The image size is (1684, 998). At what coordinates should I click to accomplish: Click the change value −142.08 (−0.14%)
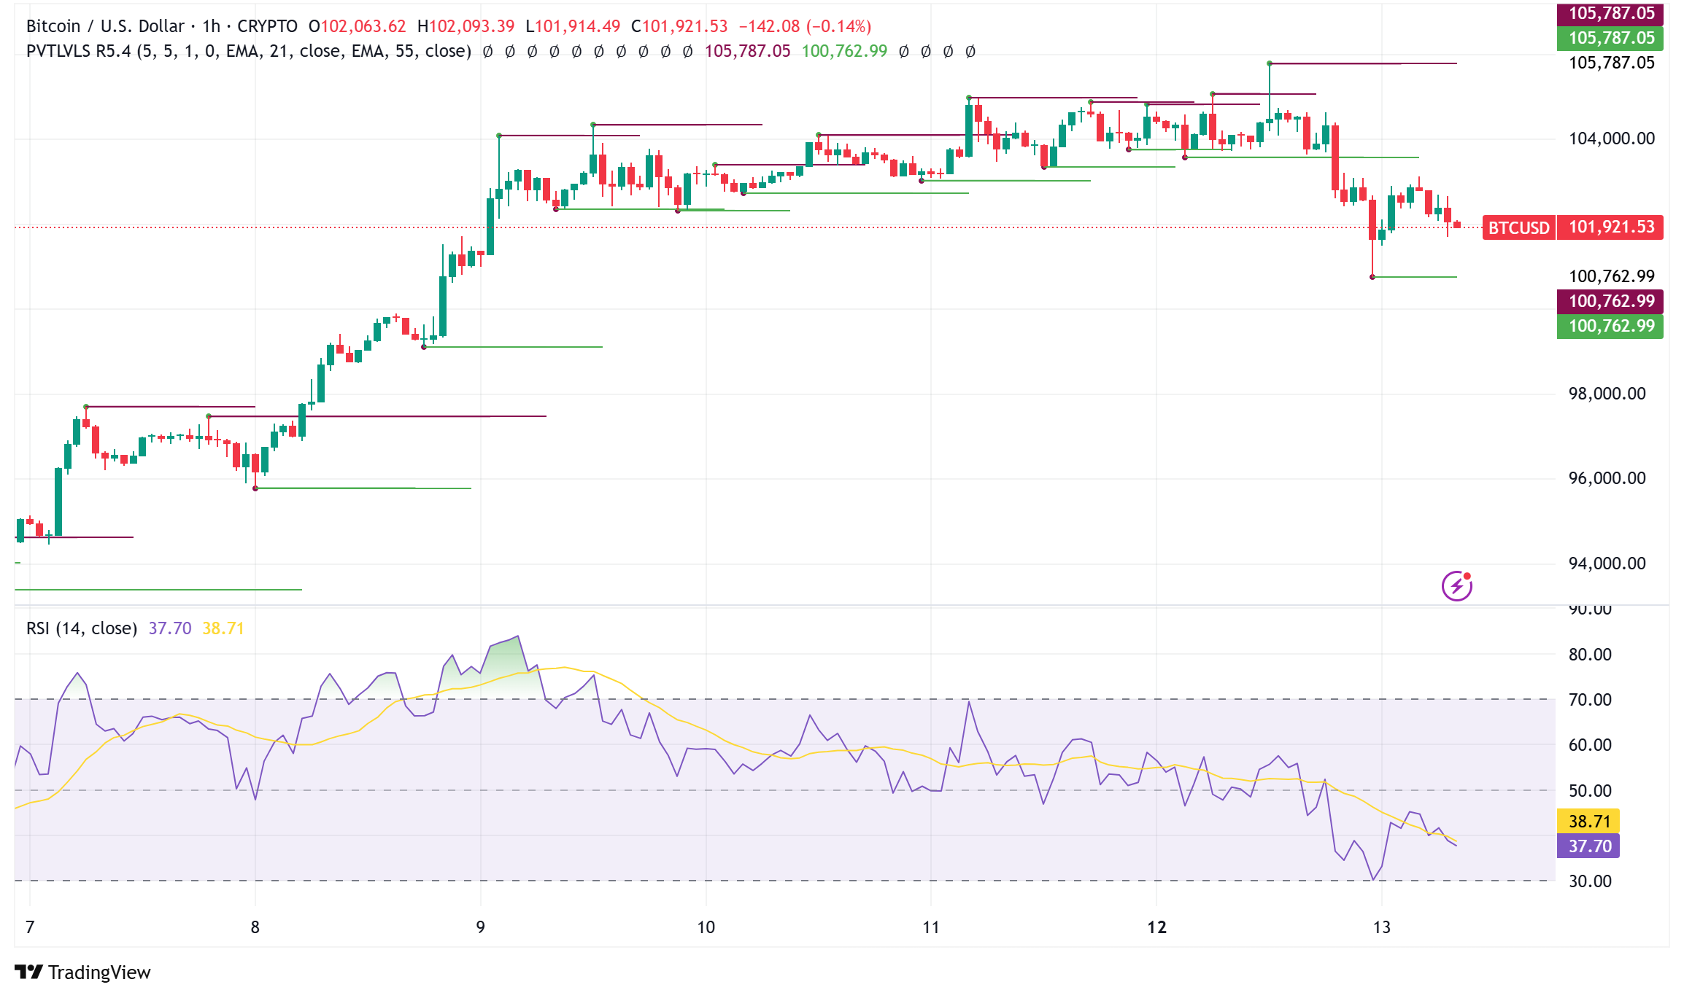[806, 26]
